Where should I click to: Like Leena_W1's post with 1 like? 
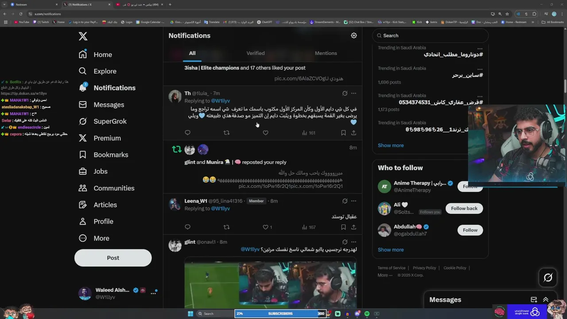point(267,227)
